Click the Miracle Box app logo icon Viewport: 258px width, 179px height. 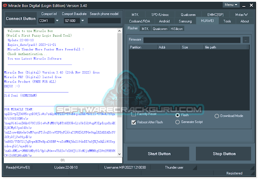5,5
